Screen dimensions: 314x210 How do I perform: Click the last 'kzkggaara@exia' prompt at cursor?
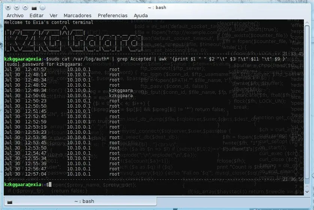[x=23, y=185]
